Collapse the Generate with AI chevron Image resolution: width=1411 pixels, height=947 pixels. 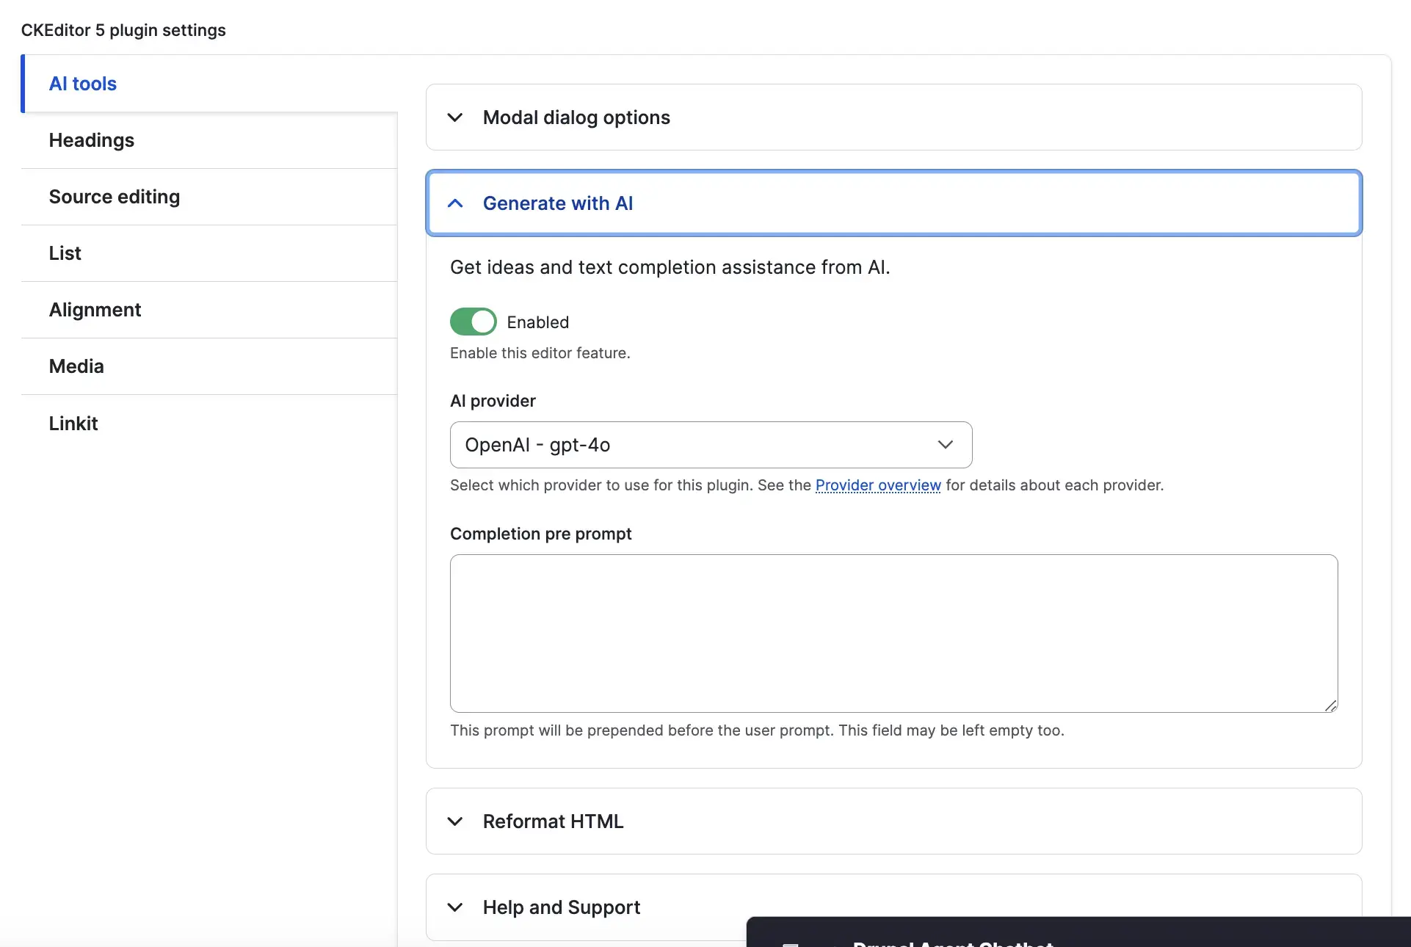click(455, 203)
